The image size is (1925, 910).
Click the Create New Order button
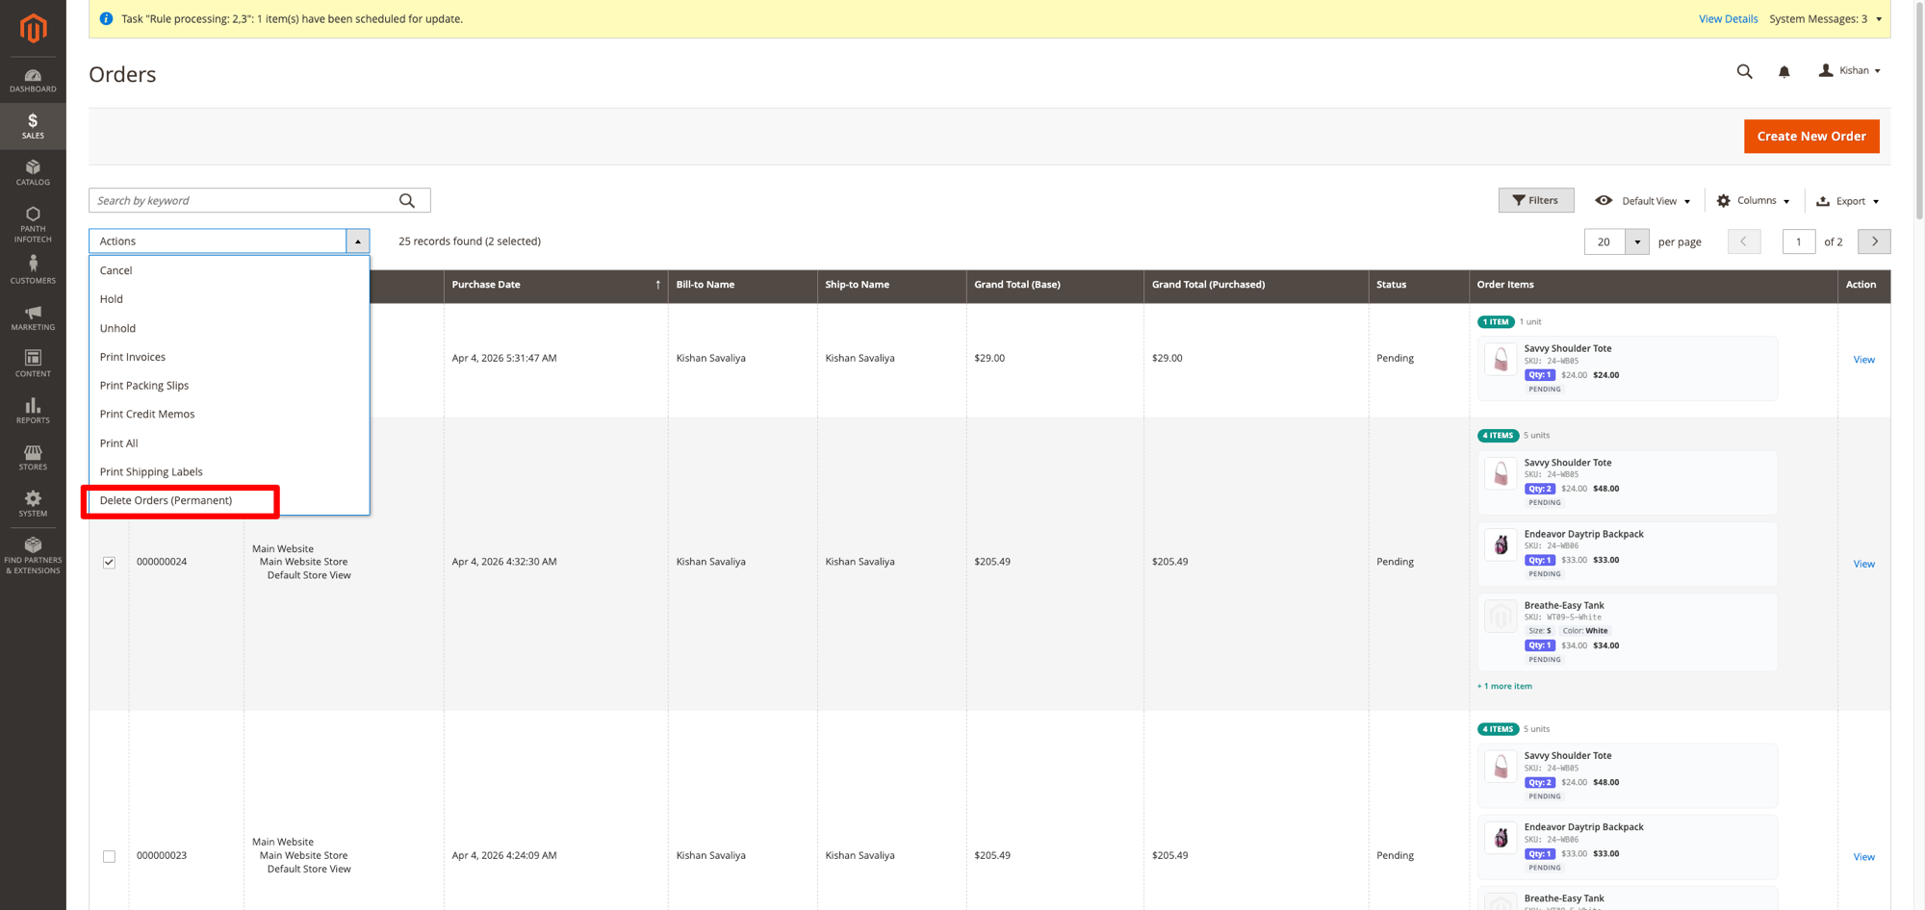(1810, 137)
